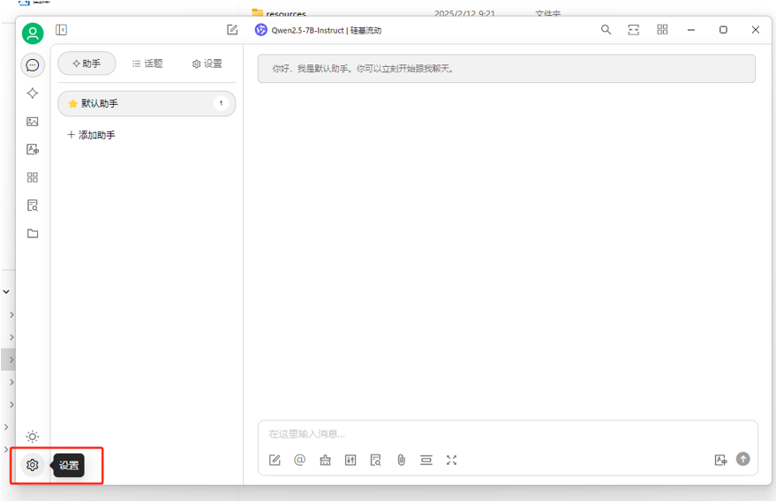
Task: Expand the input box with the arrows icon
Action: coord(451,460)
